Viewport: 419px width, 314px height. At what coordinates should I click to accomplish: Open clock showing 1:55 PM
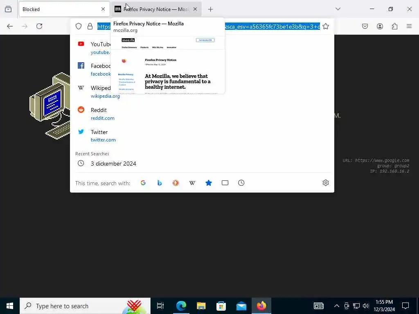(384, 306)
